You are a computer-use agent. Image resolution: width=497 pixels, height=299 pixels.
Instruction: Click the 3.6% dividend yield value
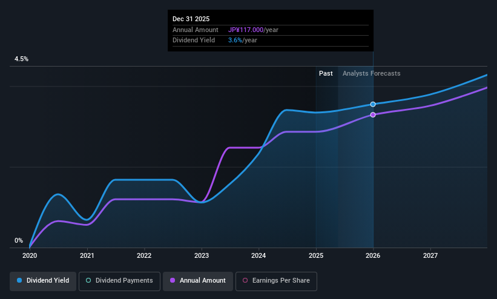235,41
